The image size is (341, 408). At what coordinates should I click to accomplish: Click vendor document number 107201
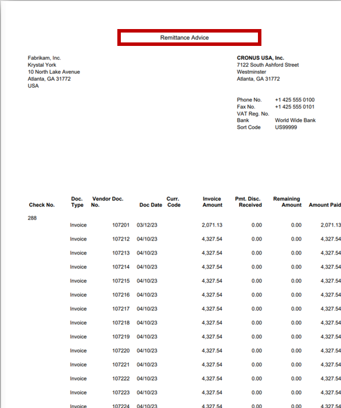pos(121,225)
